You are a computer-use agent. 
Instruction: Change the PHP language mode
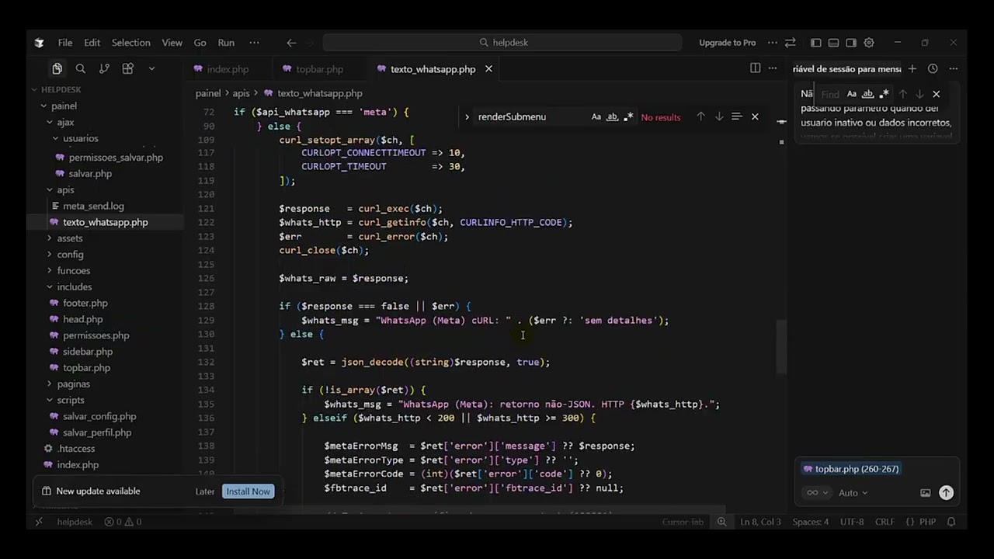coord(927,522)
